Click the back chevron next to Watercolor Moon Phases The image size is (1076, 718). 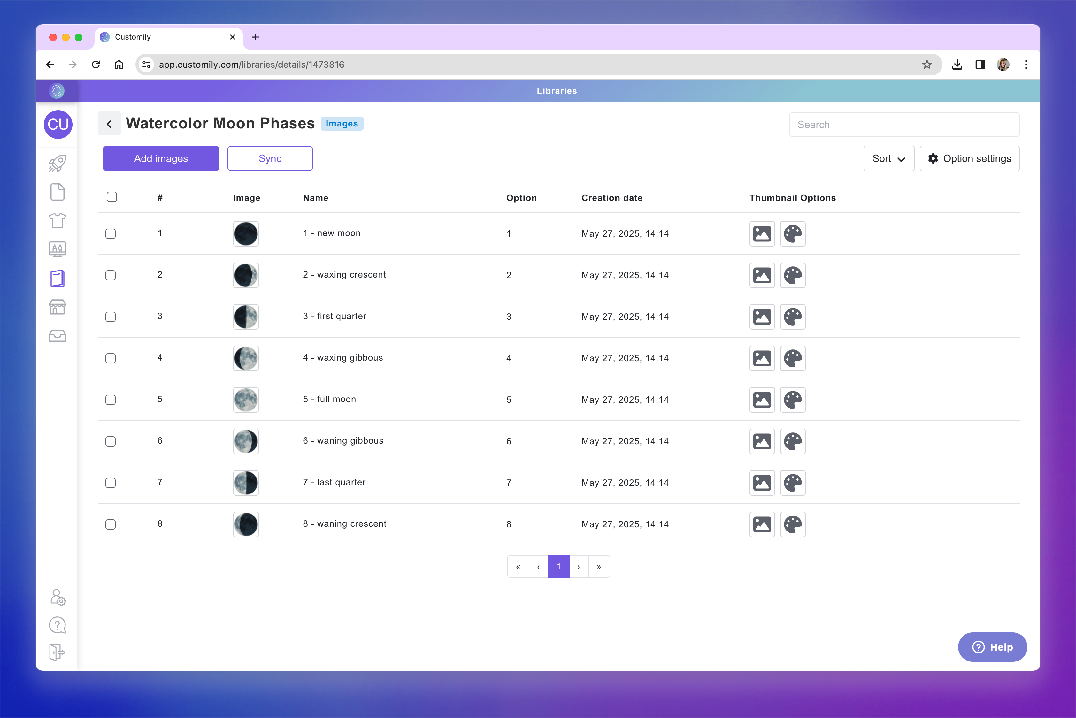tap(109, 123)
